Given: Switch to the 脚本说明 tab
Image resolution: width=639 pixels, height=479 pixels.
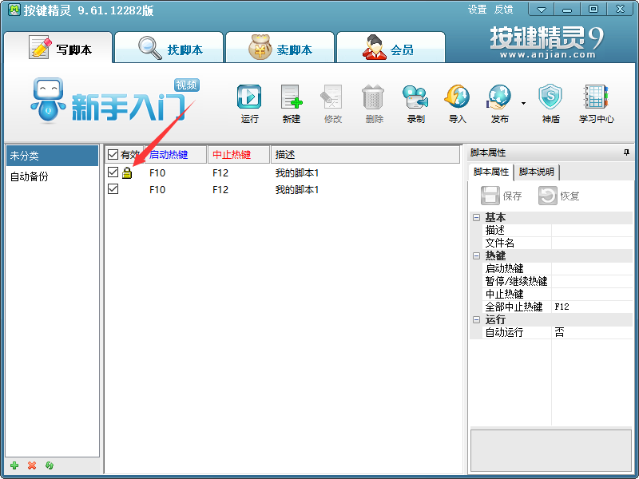Looking at the screenshot, I should [537, 172].
